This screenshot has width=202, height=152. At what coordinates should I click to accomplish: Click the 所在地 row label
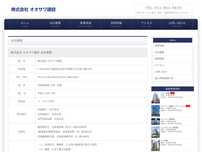tap(22, 69)
